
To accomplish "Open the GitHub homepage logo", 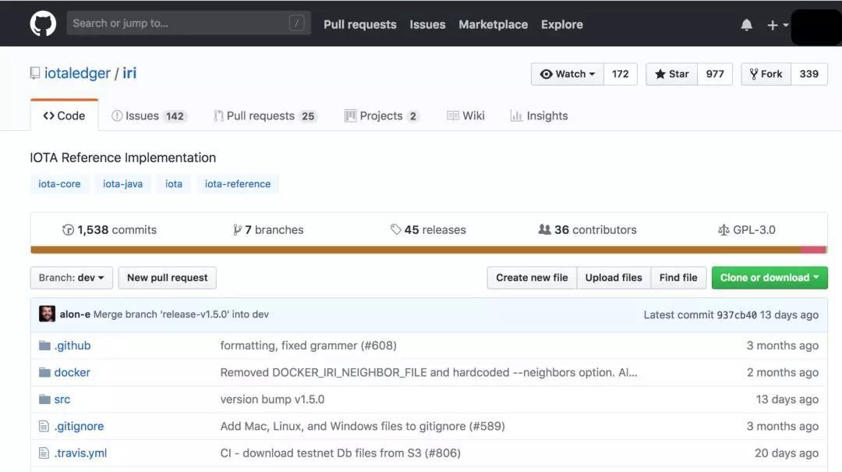I will click(43, 23).
